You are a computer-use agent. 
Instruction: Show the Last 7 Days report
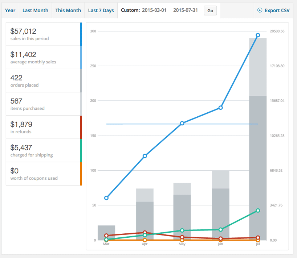[x=101, y=11]
